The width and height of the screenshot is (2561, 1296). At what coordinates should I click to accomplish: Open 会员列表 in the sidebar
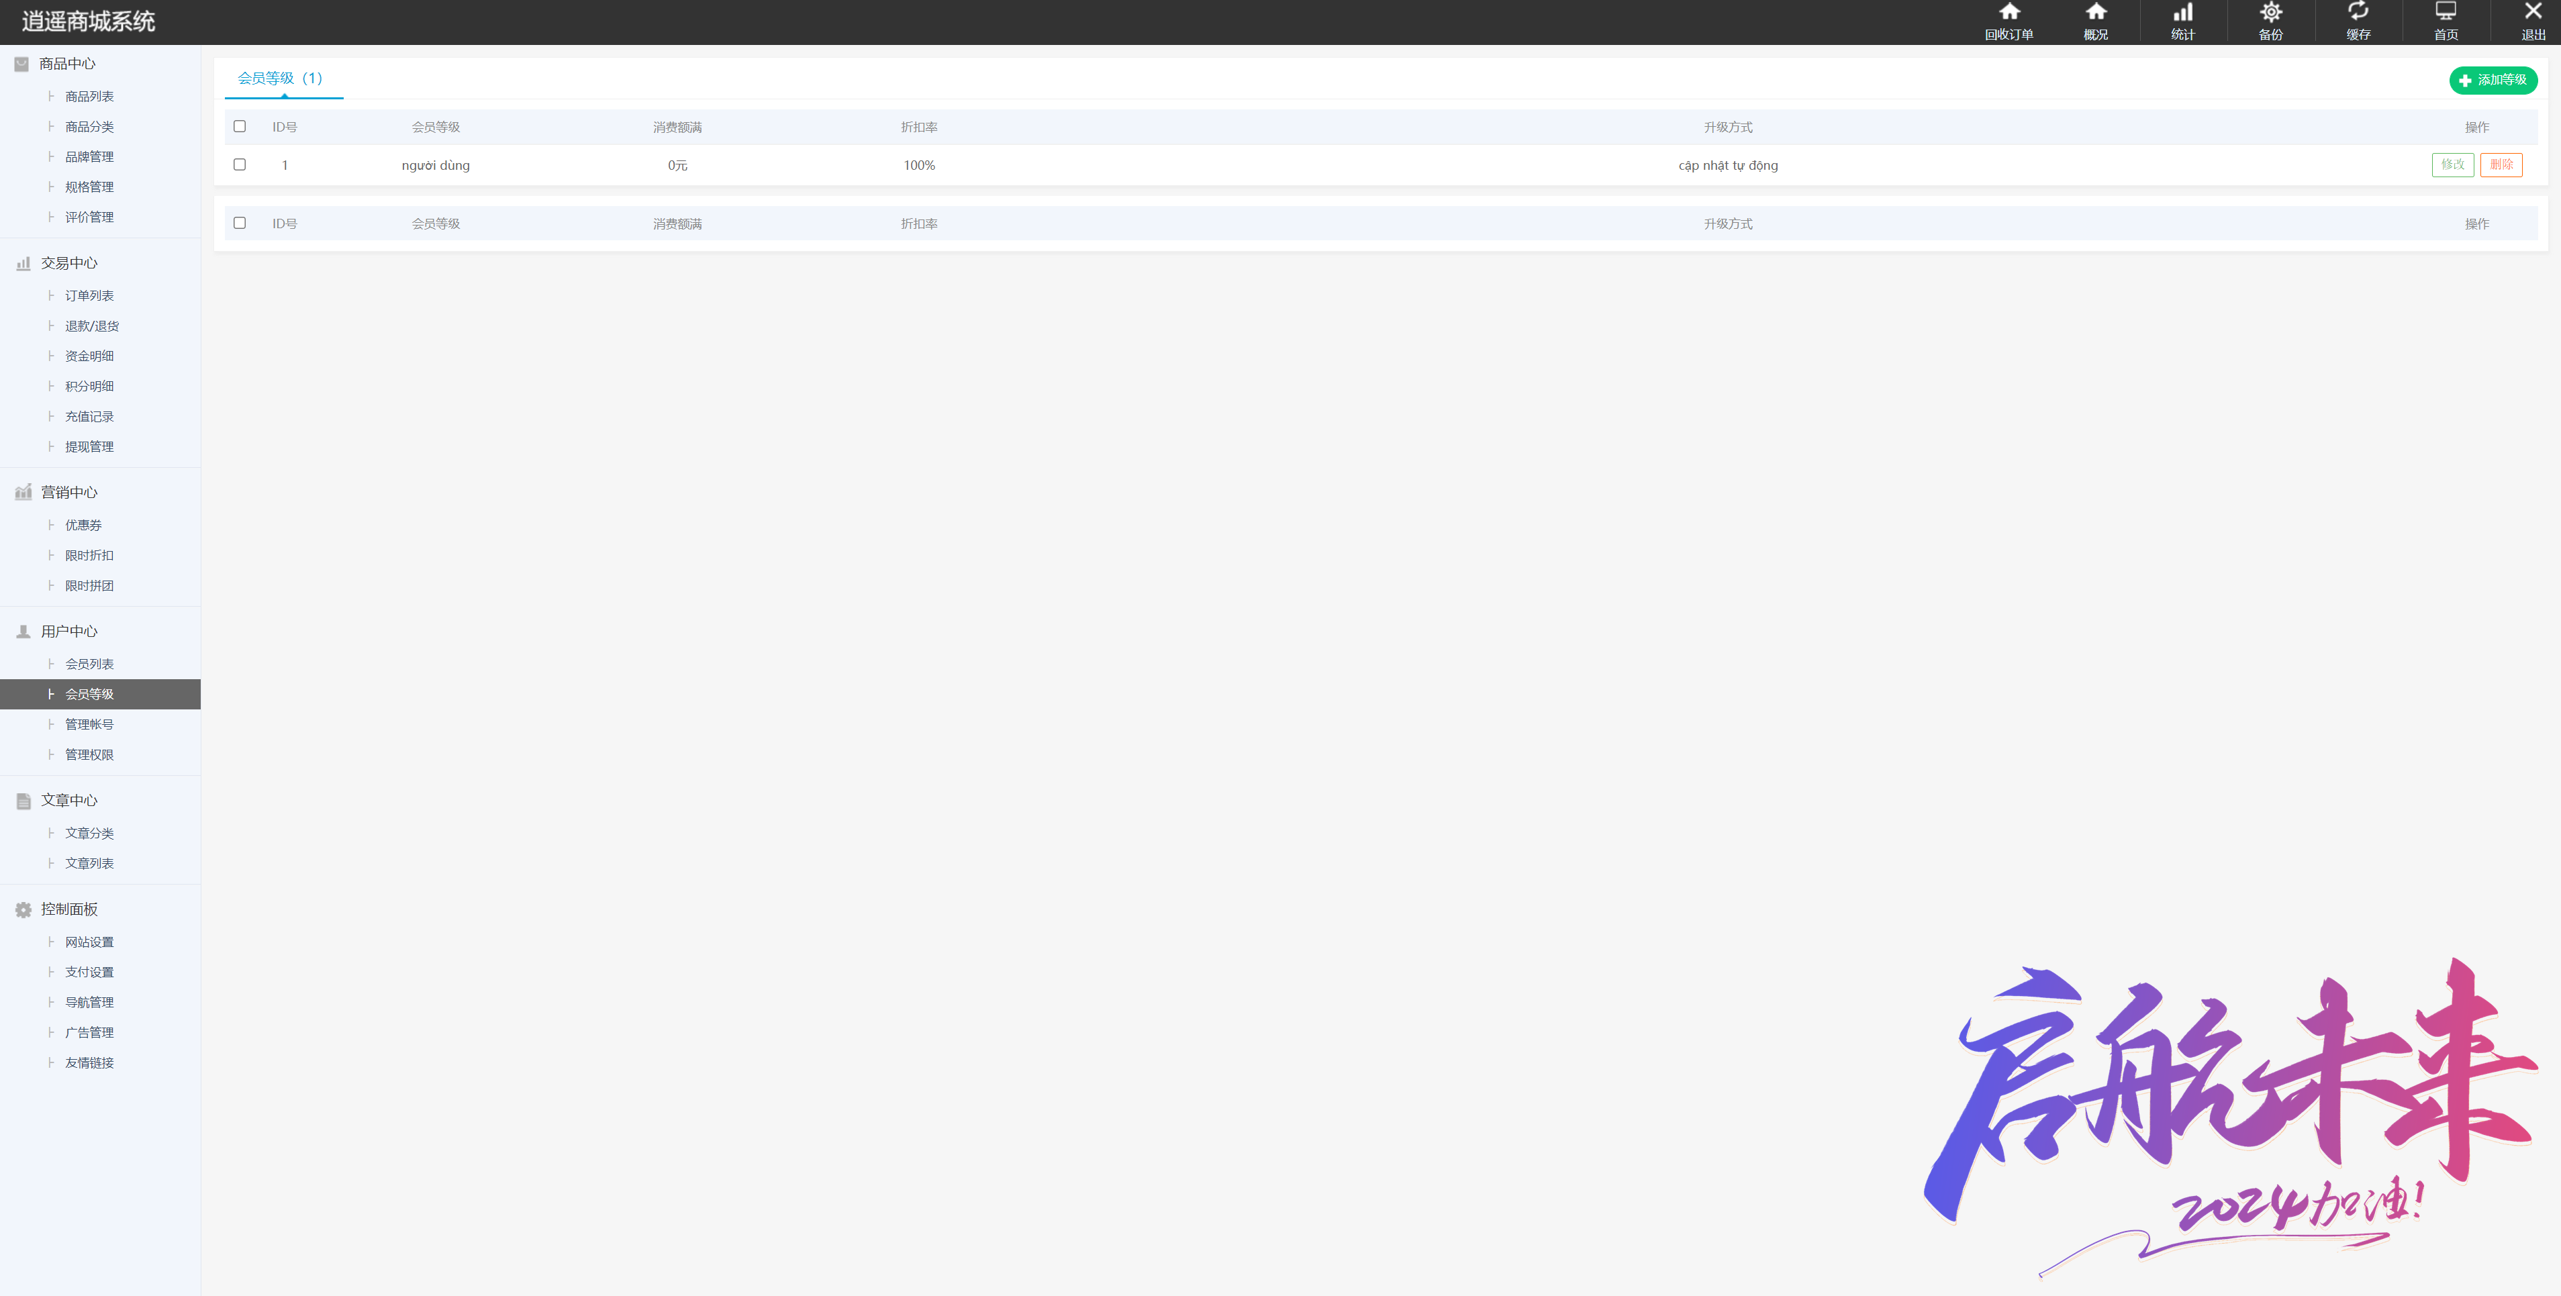pyautogui.click(x=89, y=664)
